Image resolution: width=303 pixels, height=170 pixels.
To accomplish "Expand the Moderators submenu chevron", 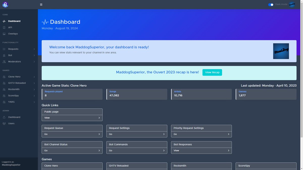I will pyautogui.click(x=34, y=61).
